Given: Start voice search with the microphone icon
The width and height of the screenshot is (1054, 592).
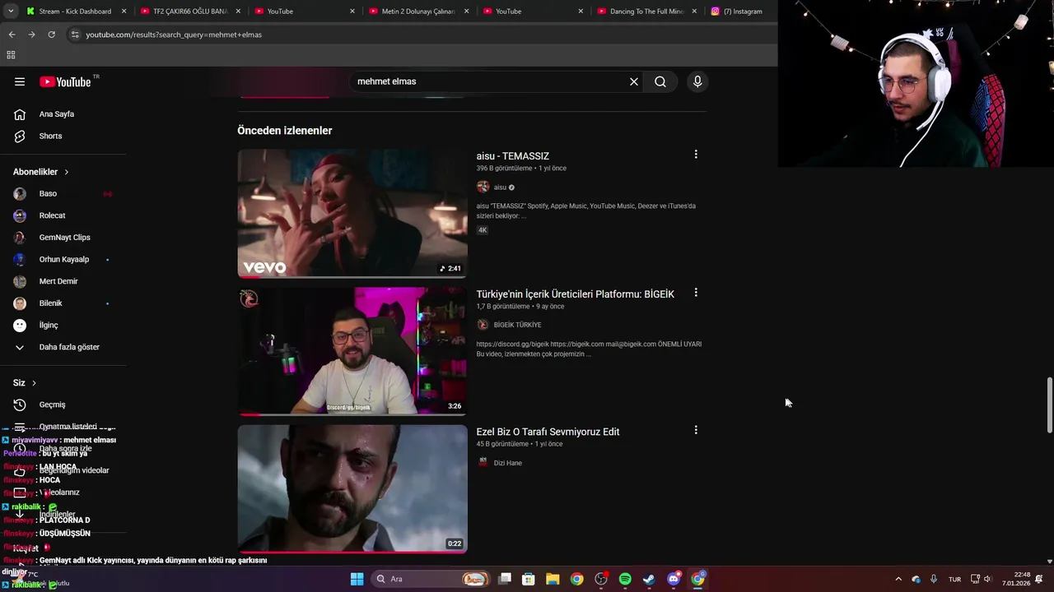Looking at the screenshot, I should click(697, 81).
